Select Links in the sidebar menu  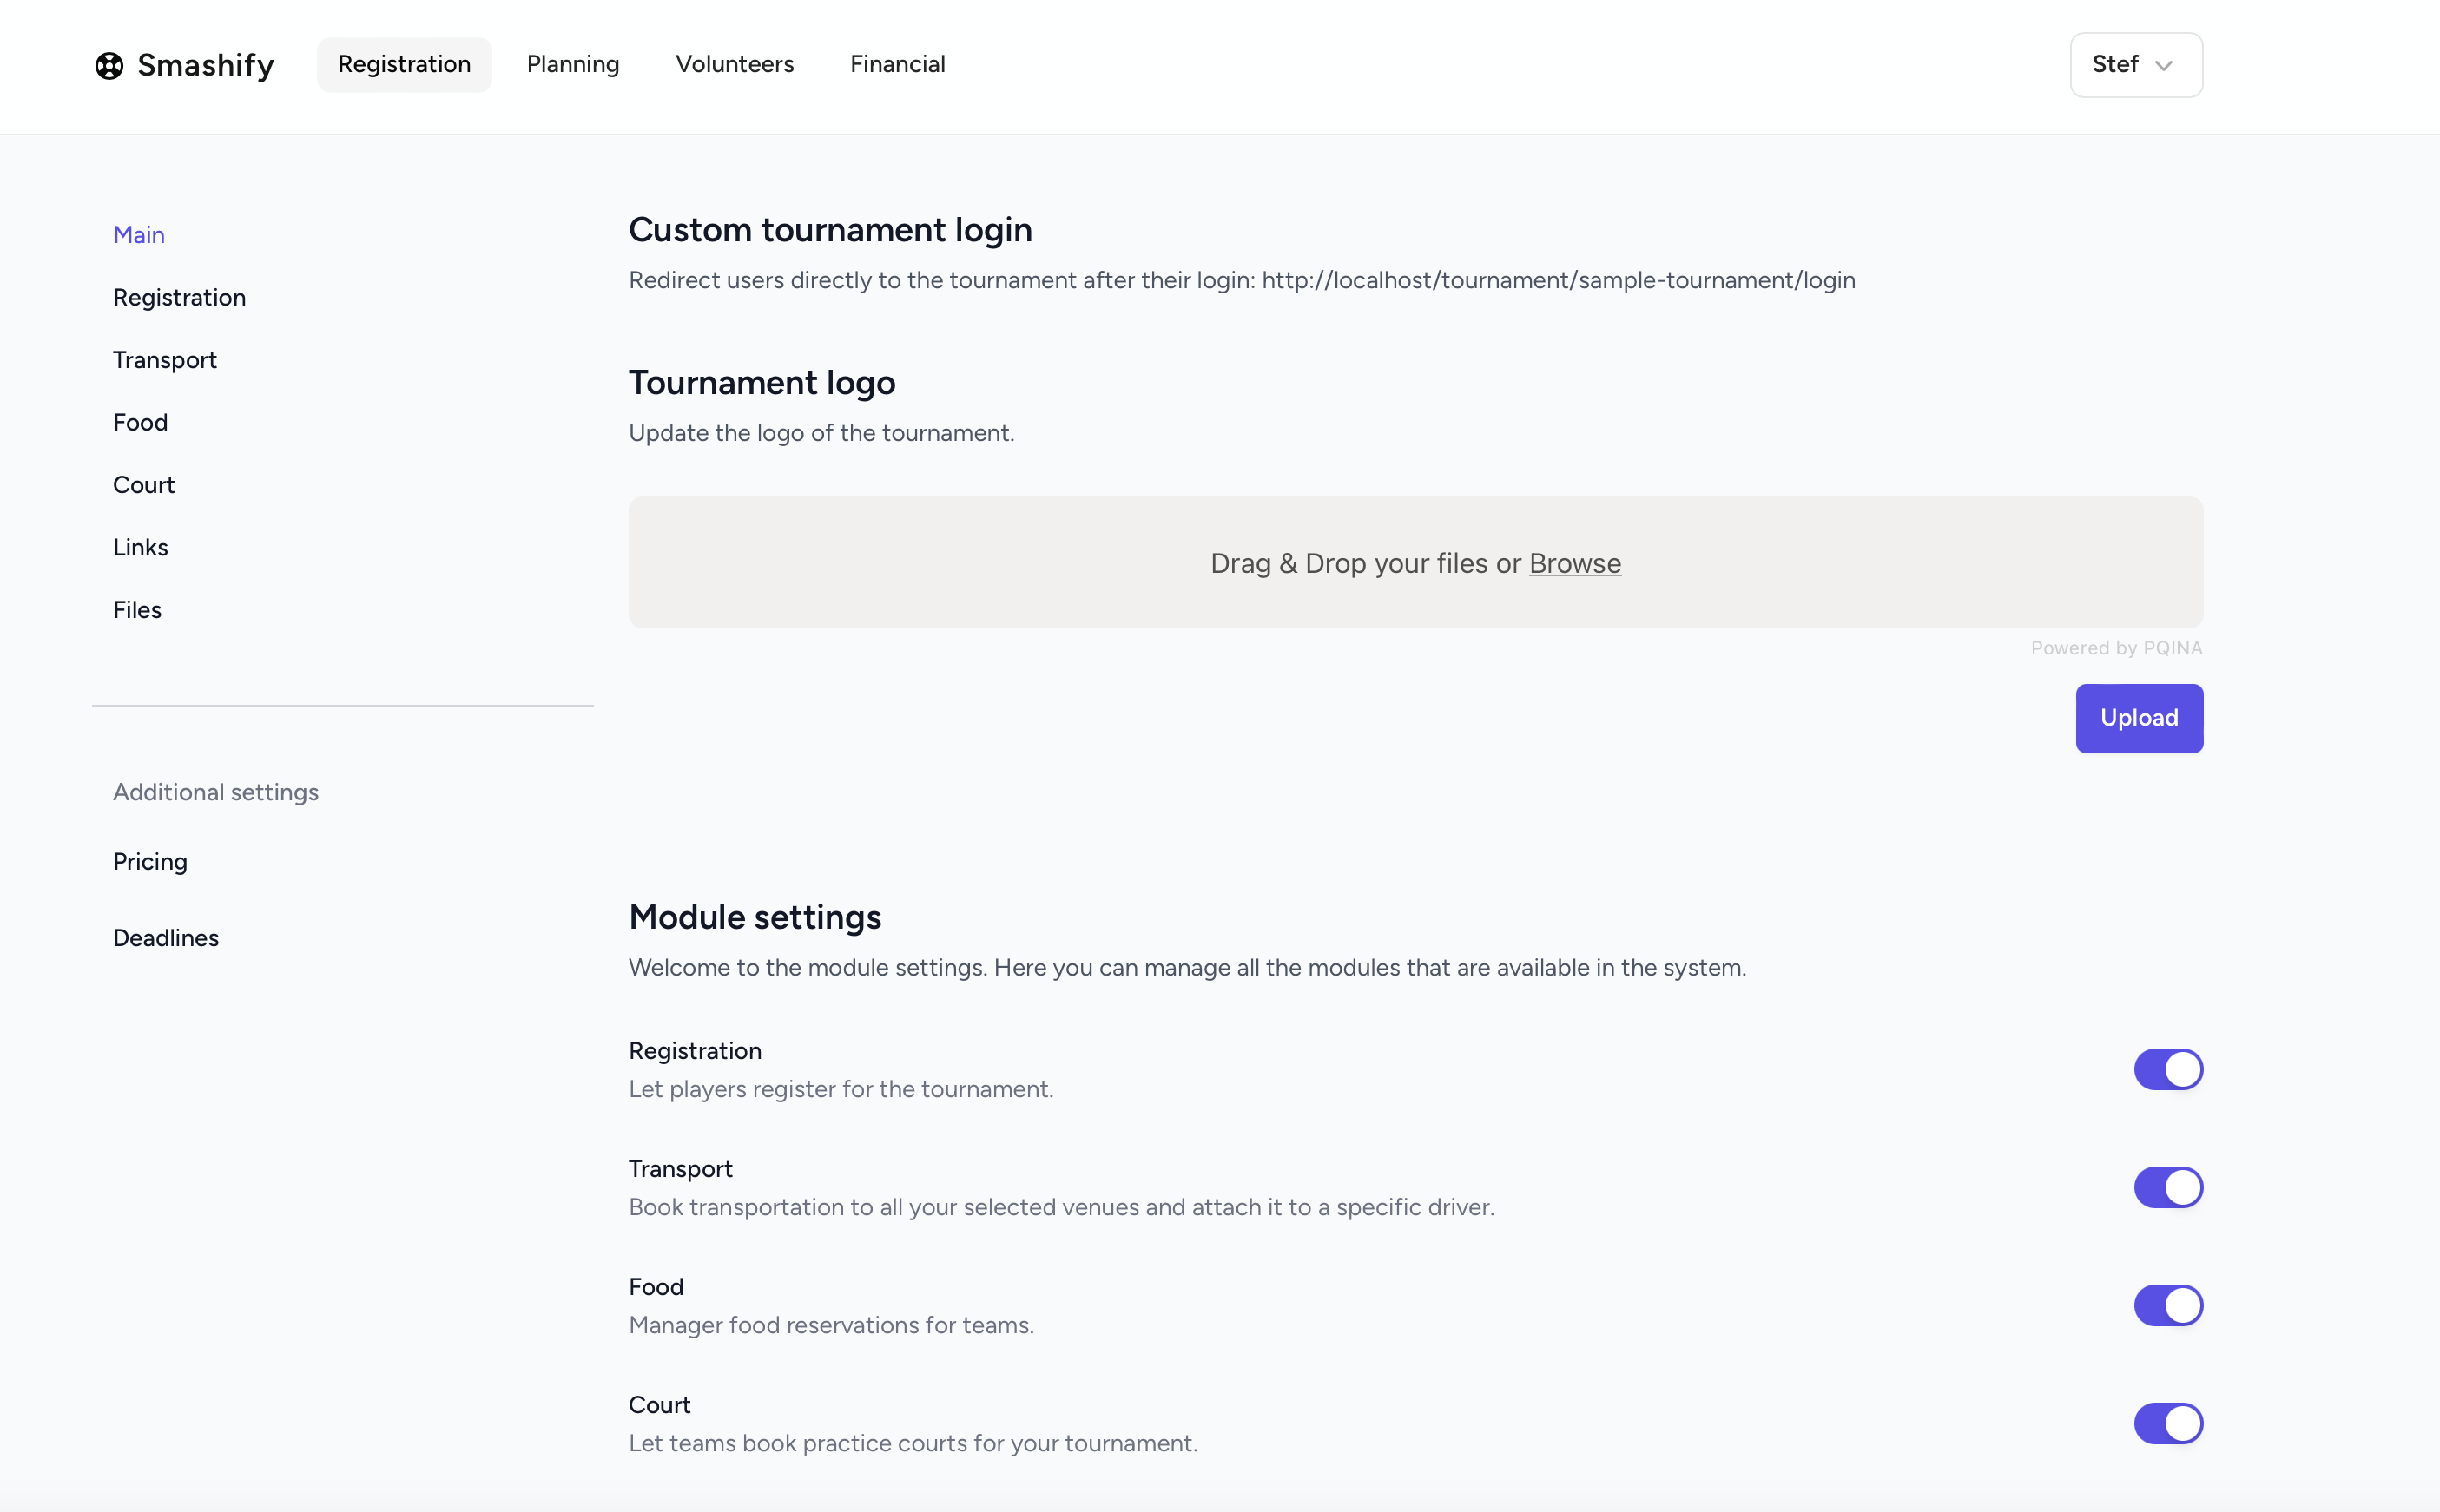click(140, 547)
